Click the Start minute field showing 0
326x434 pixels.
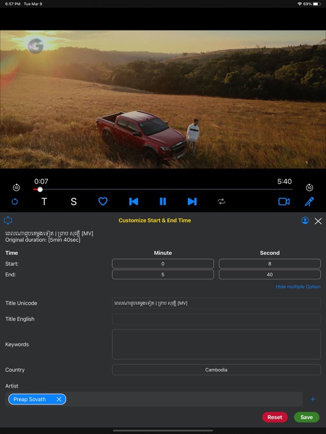163,264
